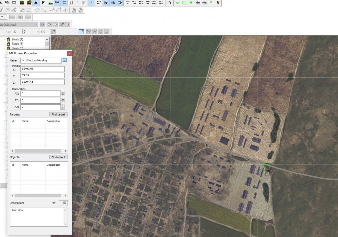Click the green checkmark toolbar icon
The height and width of the screenshot is (237, 338).
pos(177,3)
